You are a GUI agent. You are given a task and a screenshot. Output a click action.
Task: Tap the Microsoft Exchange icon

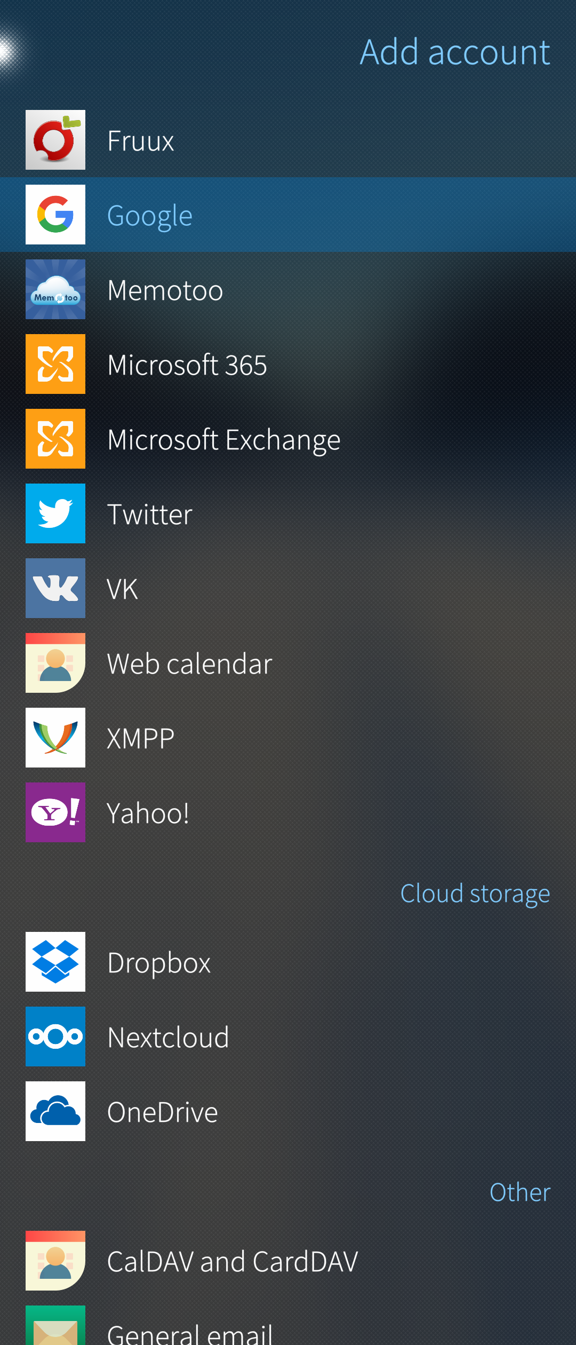(55, 439)
